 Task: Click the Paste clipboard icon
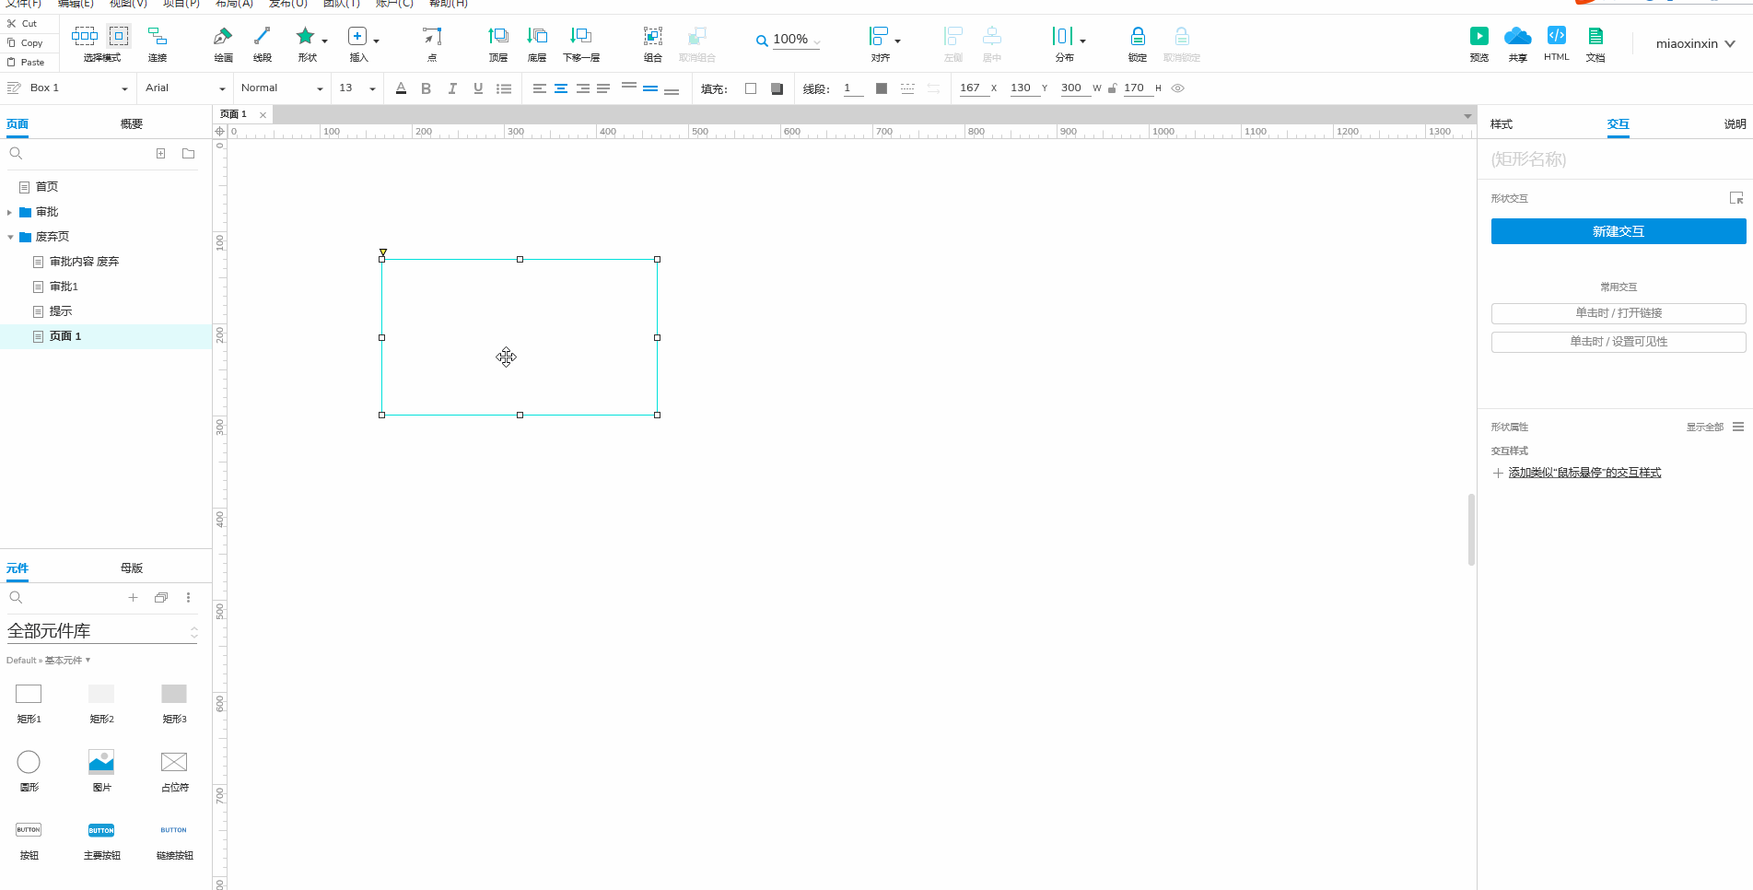pyautogui.click(x=11, y=62)
